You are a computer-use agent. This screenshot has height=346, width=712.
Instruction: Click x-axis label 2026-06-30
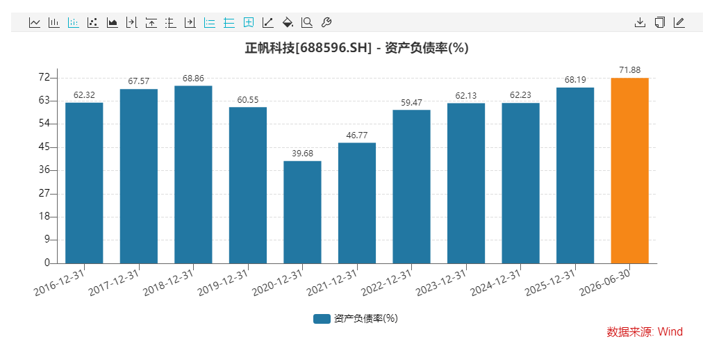[x=605, y=284]
